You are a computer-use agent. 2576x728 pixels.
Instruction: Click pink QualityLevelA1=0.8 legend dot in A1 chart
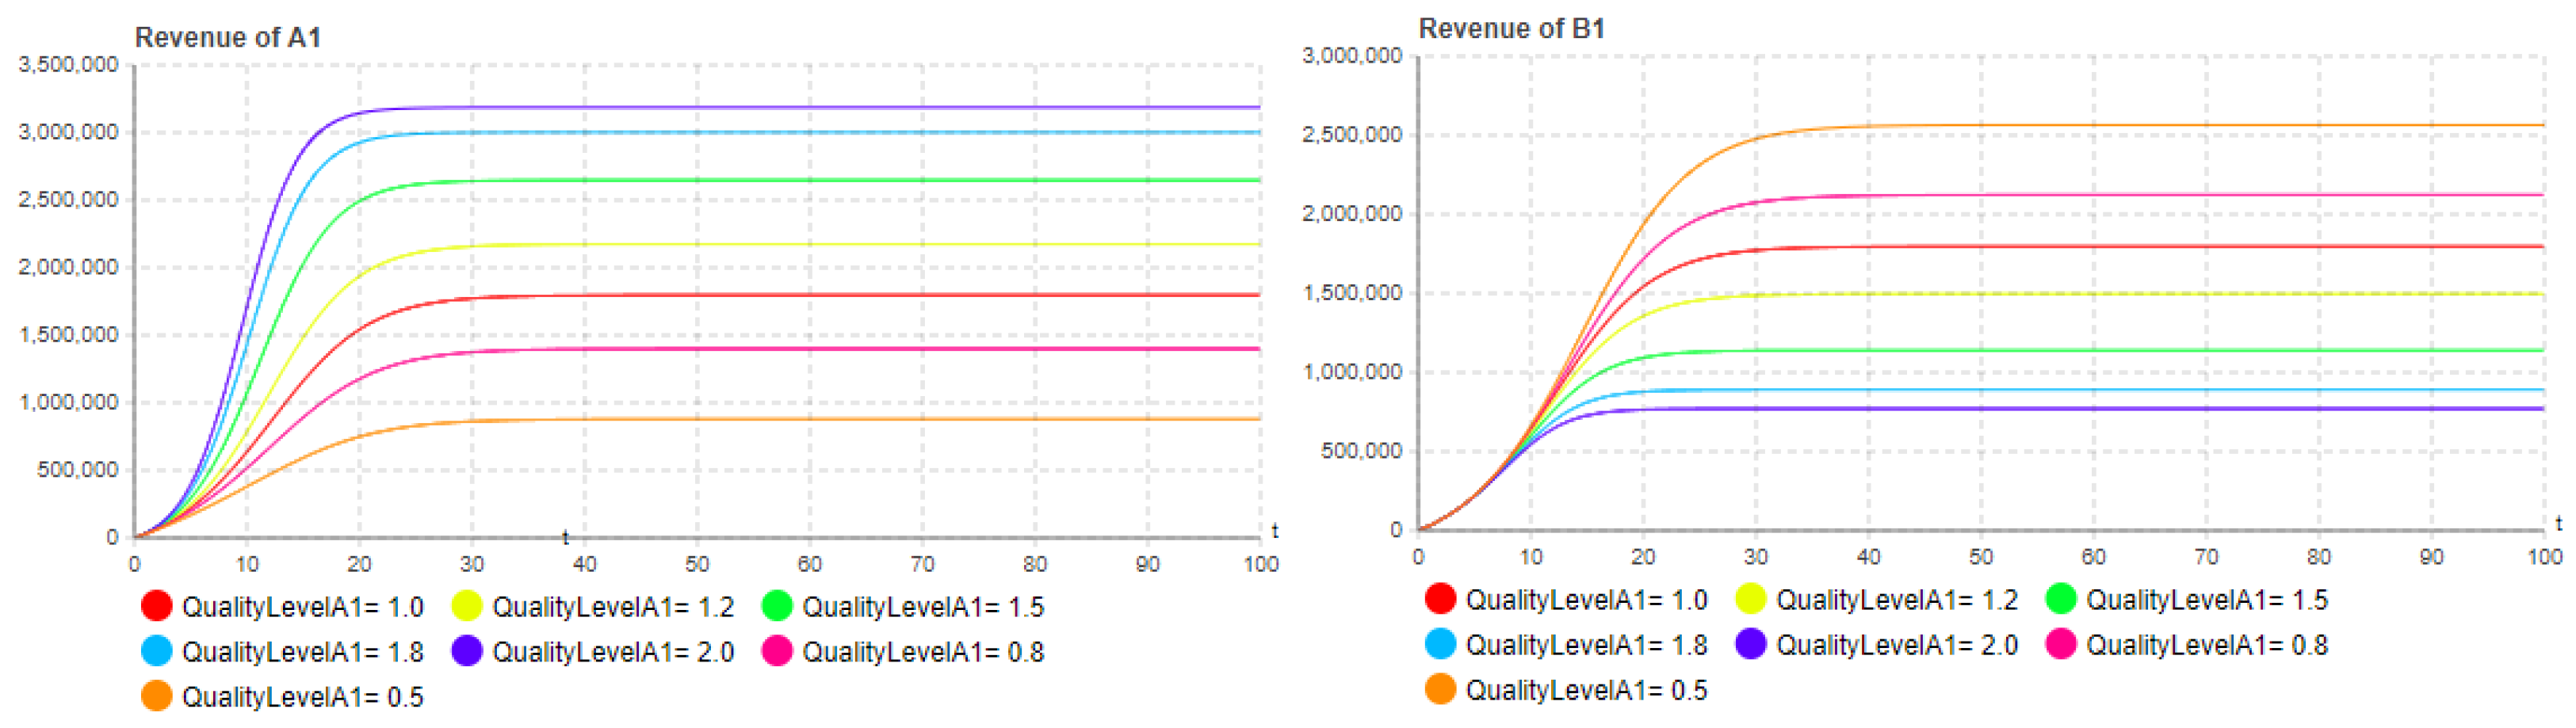coord(777,651)
